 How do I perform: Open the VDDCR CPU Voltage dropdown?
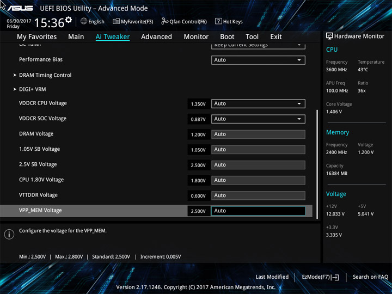pos(258,104)
